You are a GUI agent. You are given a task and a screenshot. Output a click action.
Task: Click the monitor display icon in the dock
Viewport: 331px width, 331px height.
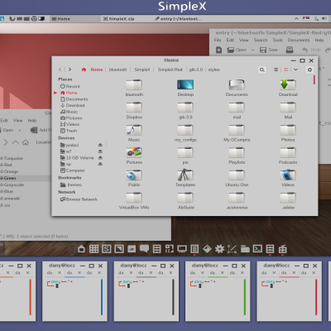182,249
